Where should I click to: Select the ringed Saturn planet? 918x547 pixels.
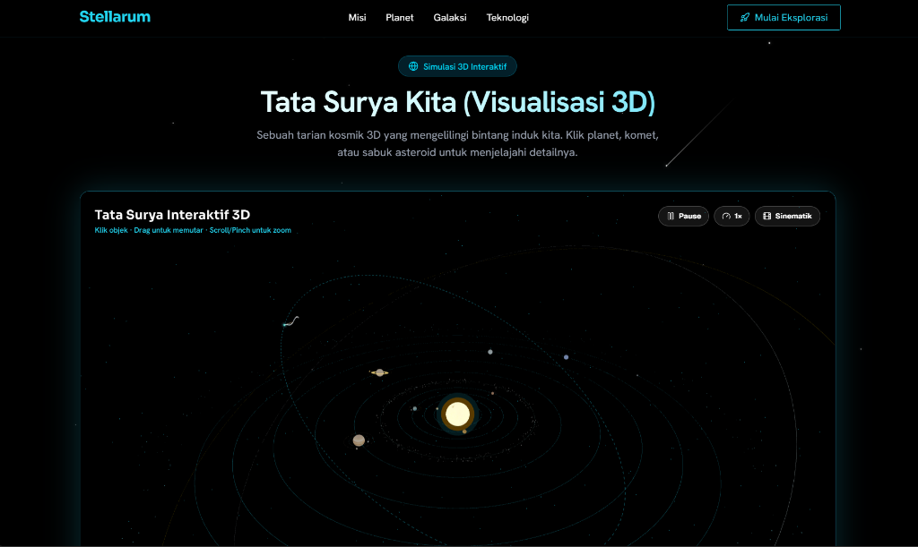click(x=379, y=372)
